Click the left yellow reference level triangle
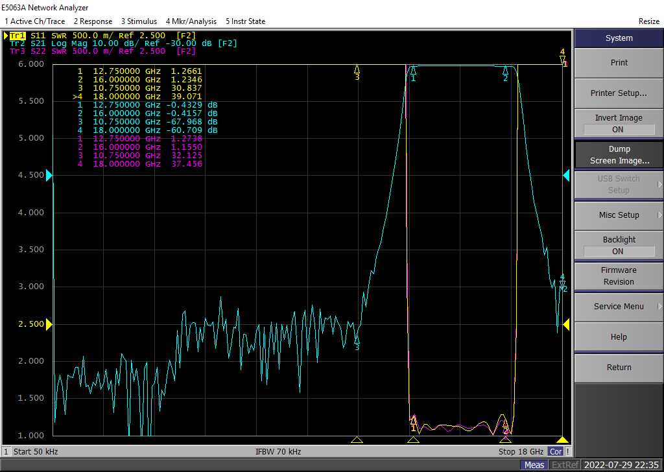This screenshot has height=472, width=664. click(49, 324)
